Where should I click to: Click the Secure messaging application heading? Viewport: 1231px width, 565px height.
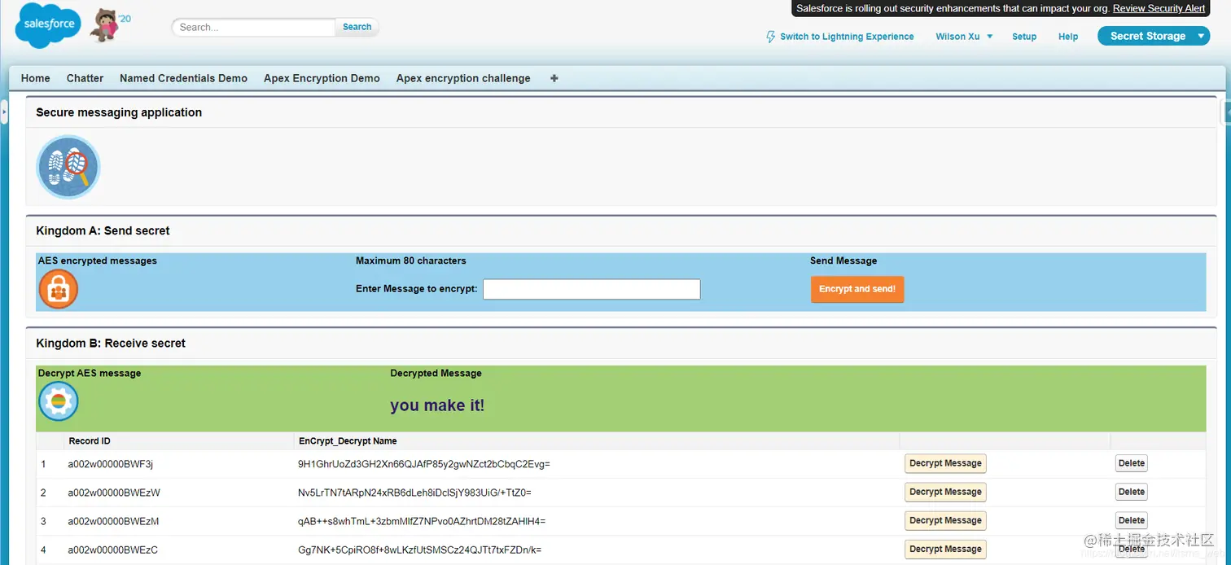[119, 112]
